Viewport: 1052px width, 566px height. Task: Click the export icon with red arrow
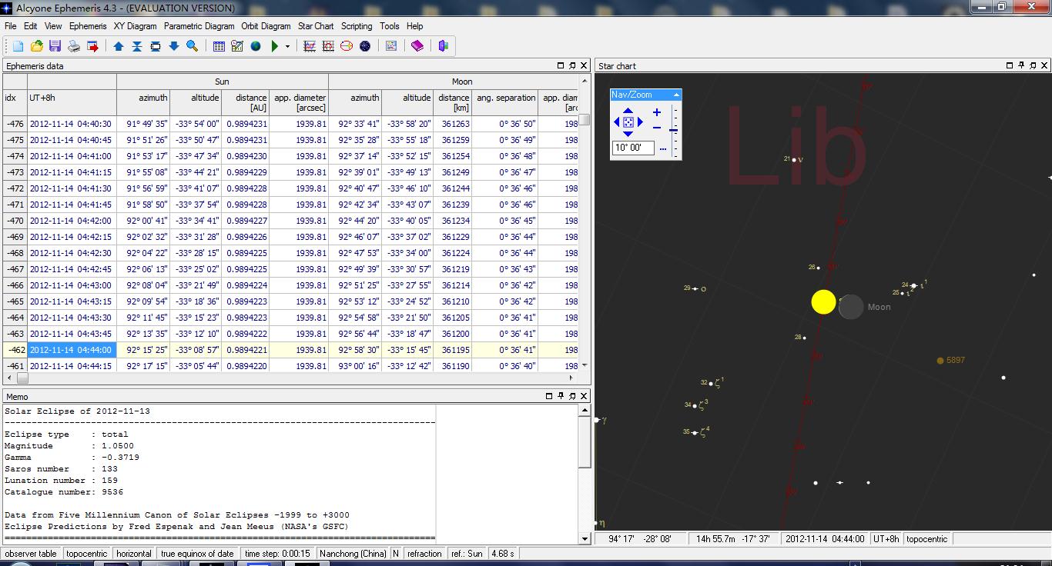92,46
